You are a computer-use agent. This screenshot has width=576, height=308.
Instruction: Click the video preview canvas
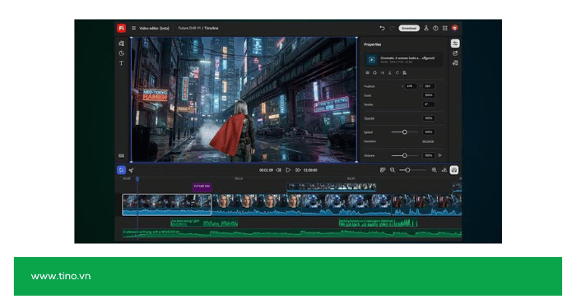pyautogui.click(x=244, y=99)
